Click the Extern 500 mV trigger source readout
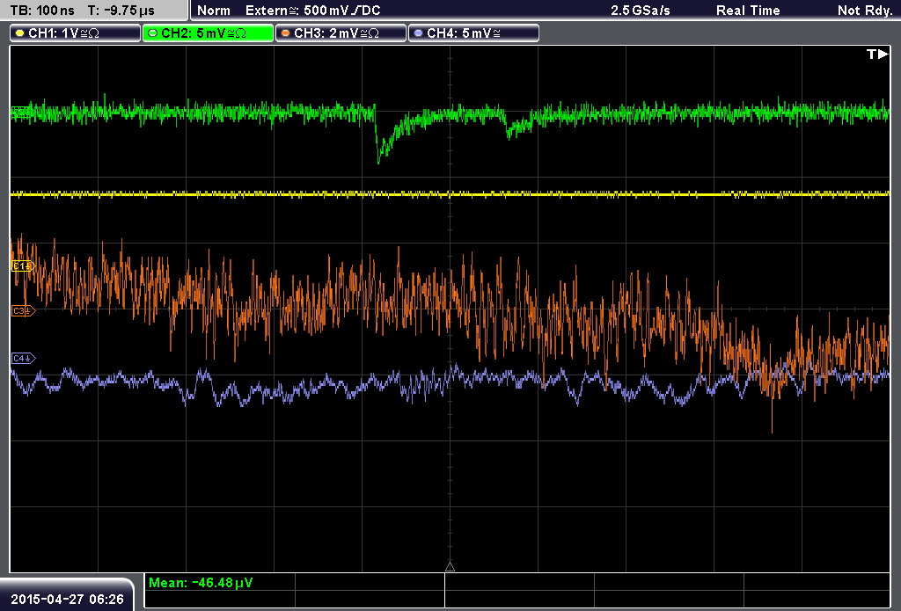The image size is (901, 611). click(x=312, y=11)
